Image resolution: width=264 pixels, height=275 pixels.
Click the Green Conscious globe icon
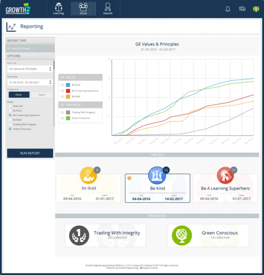(182, 235)
